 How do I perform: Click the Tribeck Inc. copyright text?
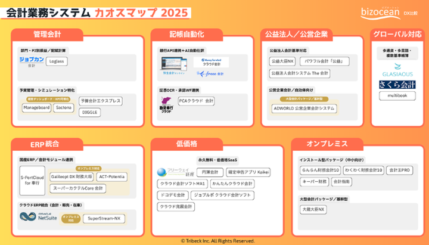[x=218, y=241]
